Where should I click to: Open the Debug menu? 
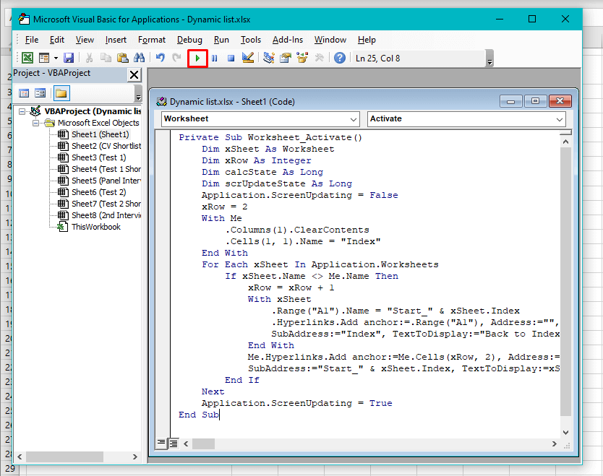pyautogui.click(x=189, y=40)
